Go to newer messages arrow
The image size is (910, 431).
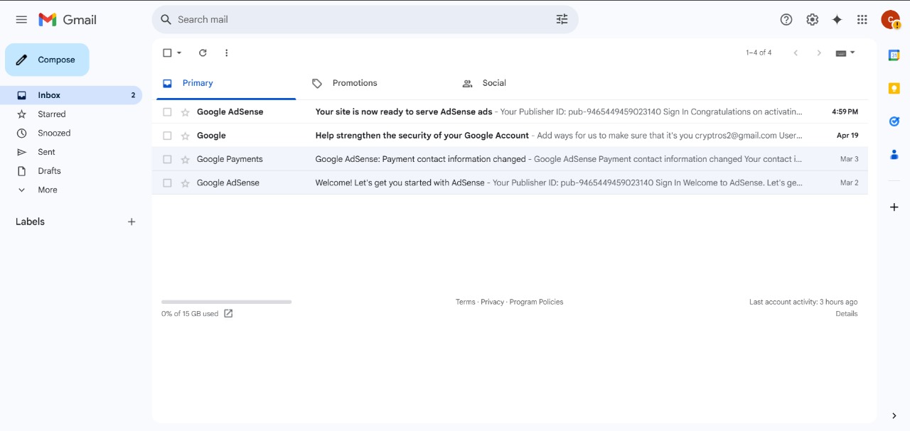pyautogui.click(x=796, y=53)
